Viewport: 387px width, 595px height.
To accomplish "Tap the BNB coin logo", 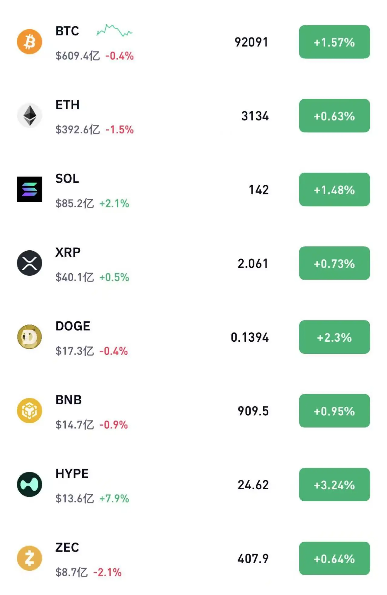I will (29, 411).
